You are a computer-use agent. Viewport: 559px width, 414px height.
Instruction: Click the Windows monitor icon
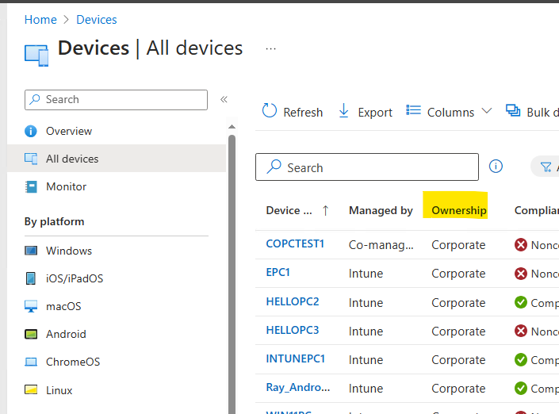pos(31,251)
